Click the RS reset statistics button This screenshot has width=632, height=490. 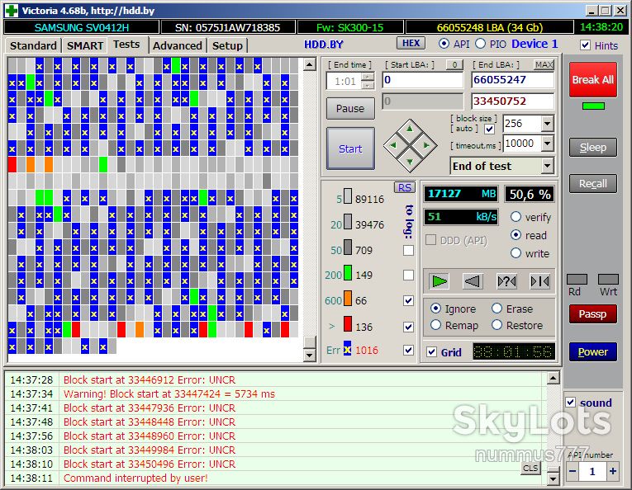click(404, 187)
